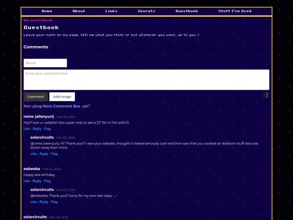The image size is (293, 220).
Task: Go to the About page
Action: click(79, 11)
